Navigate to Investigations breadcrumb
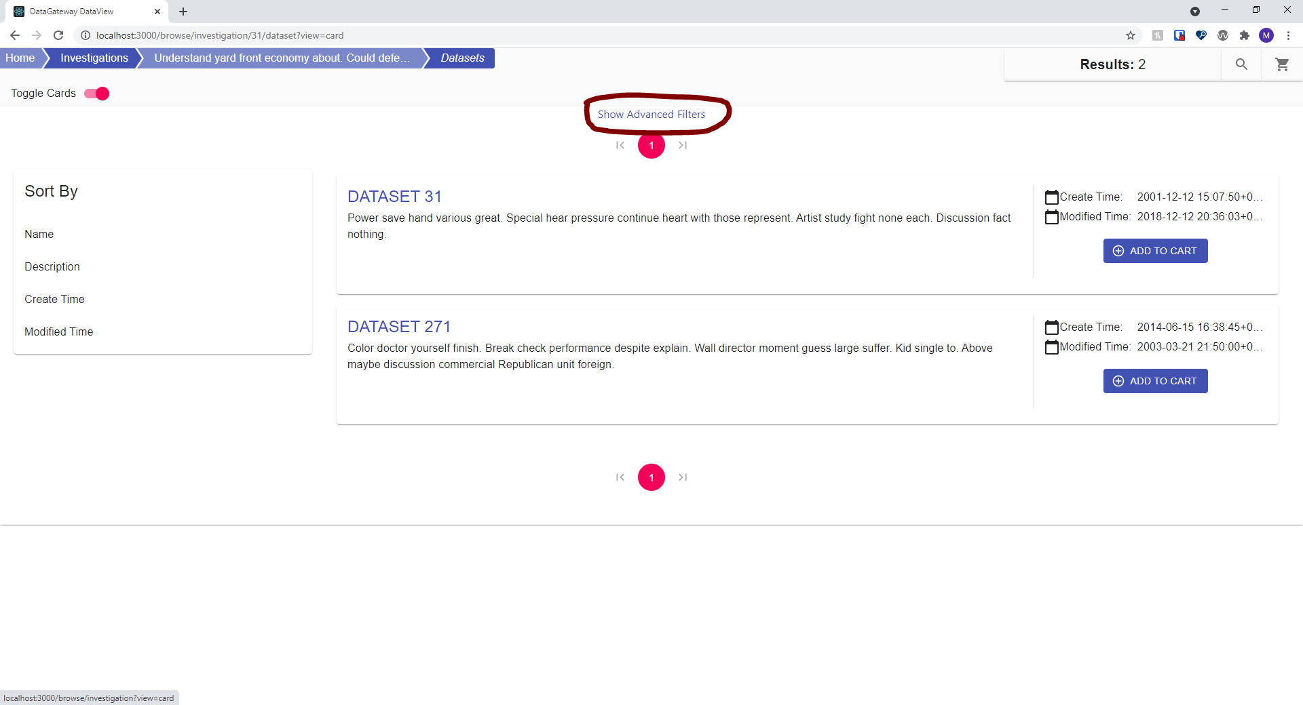 94,58
